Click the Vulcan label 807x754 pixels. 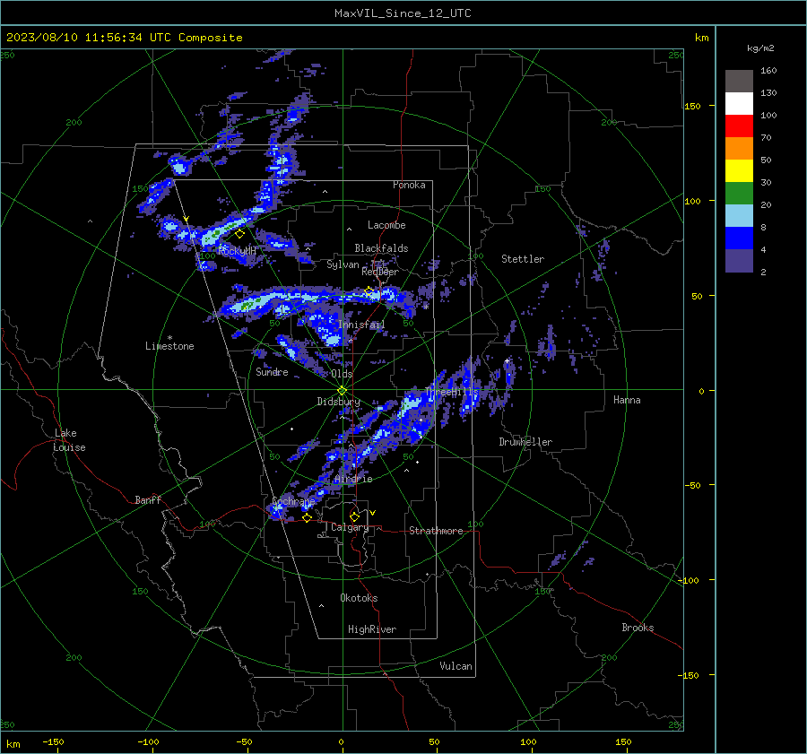click(x=456, y=666)
